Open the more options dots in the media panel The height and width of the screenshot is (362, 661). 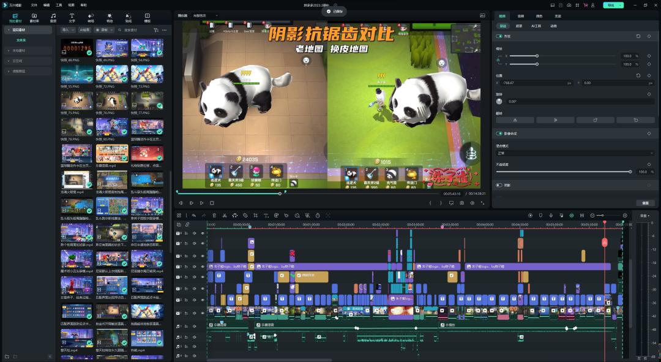(165, 30)
